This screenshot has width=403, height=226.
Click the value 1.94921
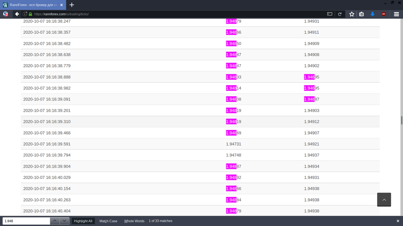pos(312,144)
